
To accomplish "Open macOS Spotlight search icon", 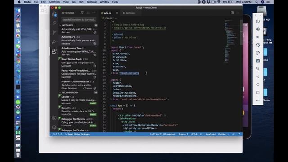I will point(256,2).
